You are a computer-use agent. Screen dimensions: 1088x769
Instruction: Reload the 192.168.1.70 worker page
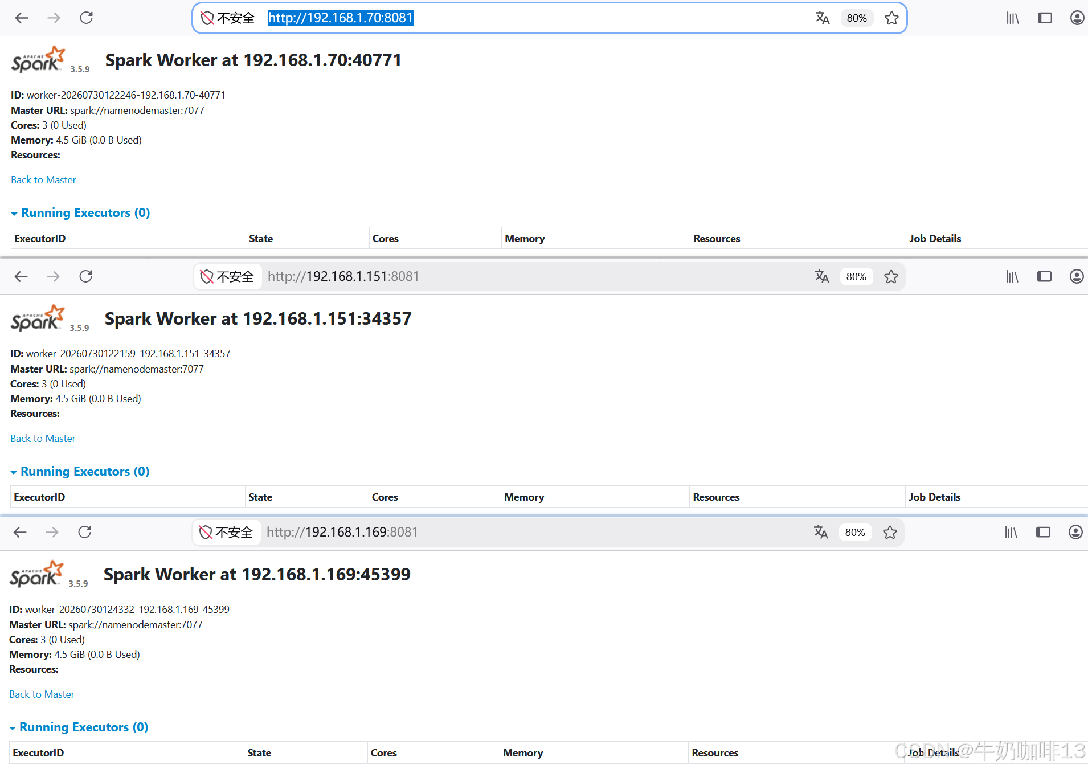pyautogui.click(x=87, y=18)
